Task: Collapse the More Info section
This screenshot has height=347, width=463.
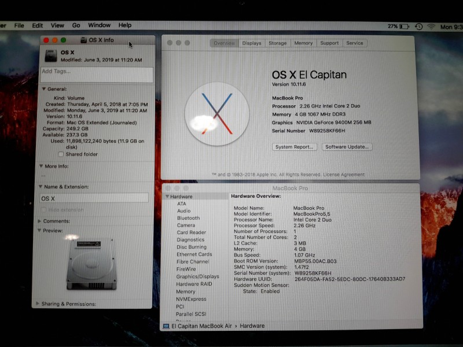Action: point(41,166)
